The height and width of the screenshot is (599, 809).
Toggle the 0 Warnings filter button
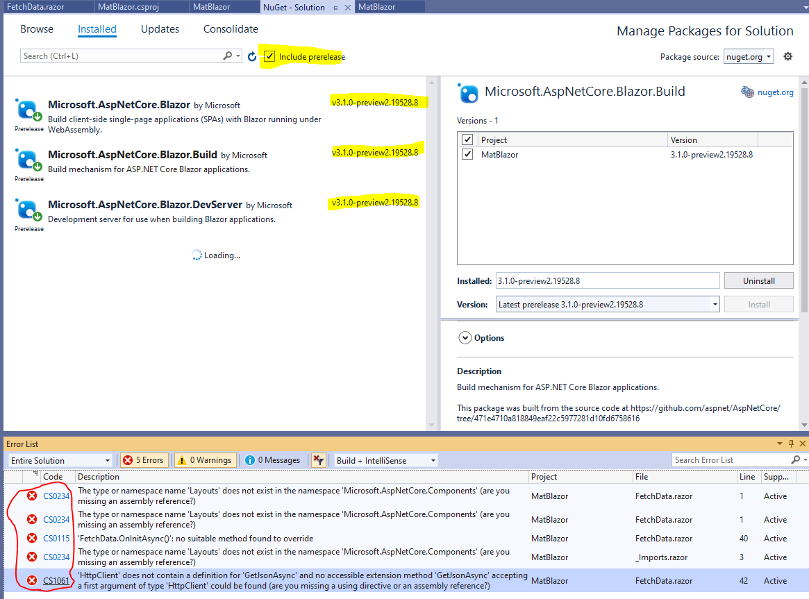(x=206, y=460)
